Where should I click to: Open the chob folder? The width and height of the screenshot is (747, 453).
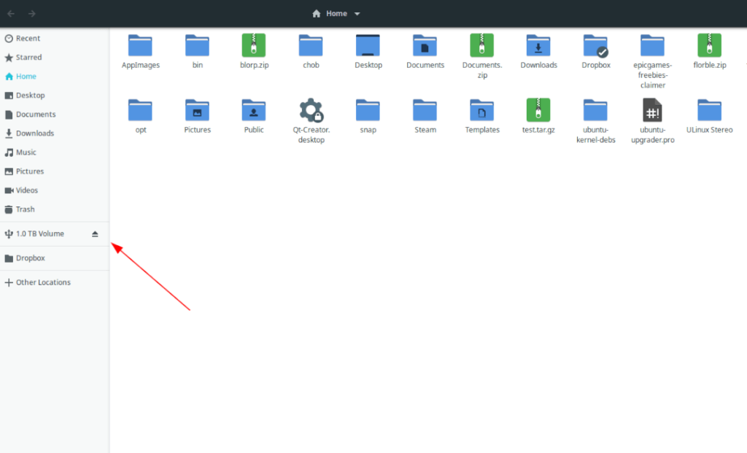coord(311,46)
